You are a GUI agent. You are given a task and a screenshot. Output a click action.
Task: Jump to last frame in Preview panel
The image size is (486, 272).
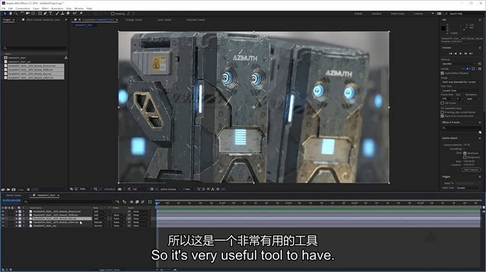(x=471, y=54)
